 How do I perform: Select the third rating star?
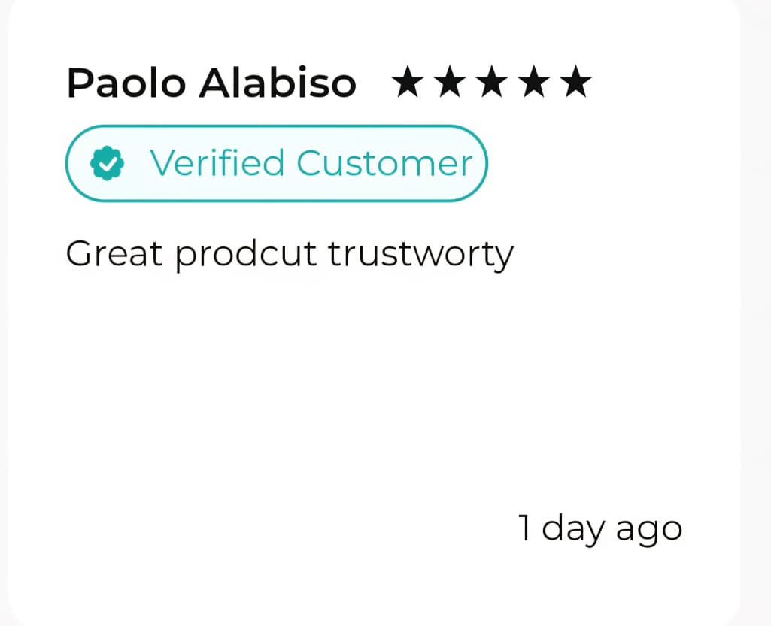tap(493, 82)
